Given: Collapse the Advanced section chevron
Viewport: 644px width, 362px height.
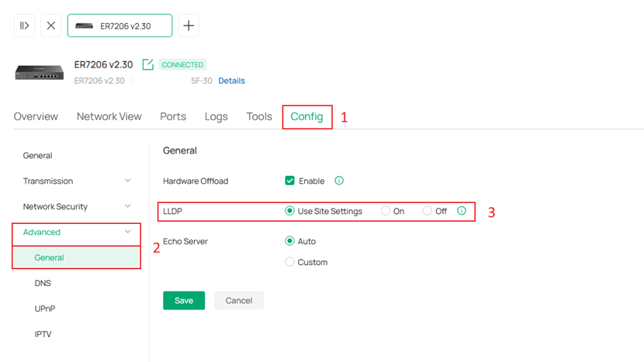Looking at the screenshot, I should pyautogui.click(x=128, y=232).
